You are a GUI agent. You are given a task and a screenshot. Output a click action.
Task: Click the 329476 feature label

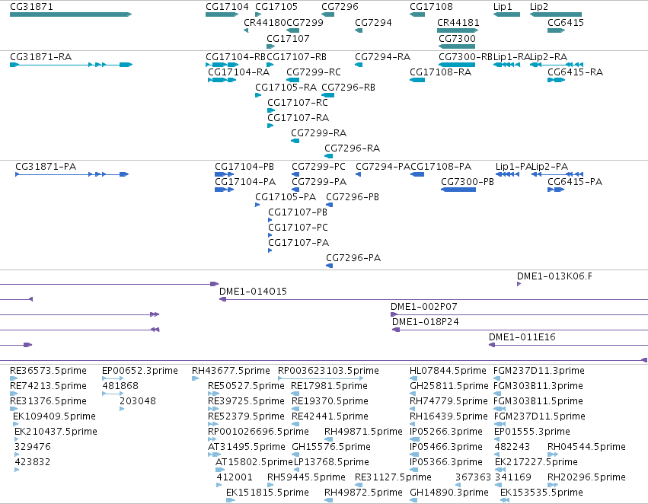pos(33,447)
